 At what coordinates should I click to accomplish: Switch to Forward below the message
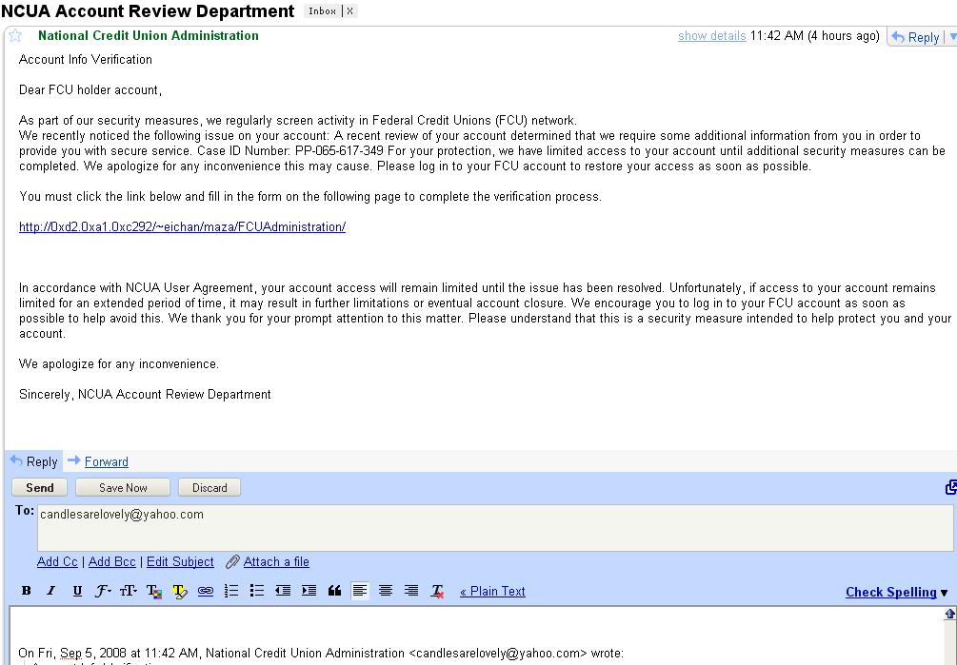coord(107,462)
